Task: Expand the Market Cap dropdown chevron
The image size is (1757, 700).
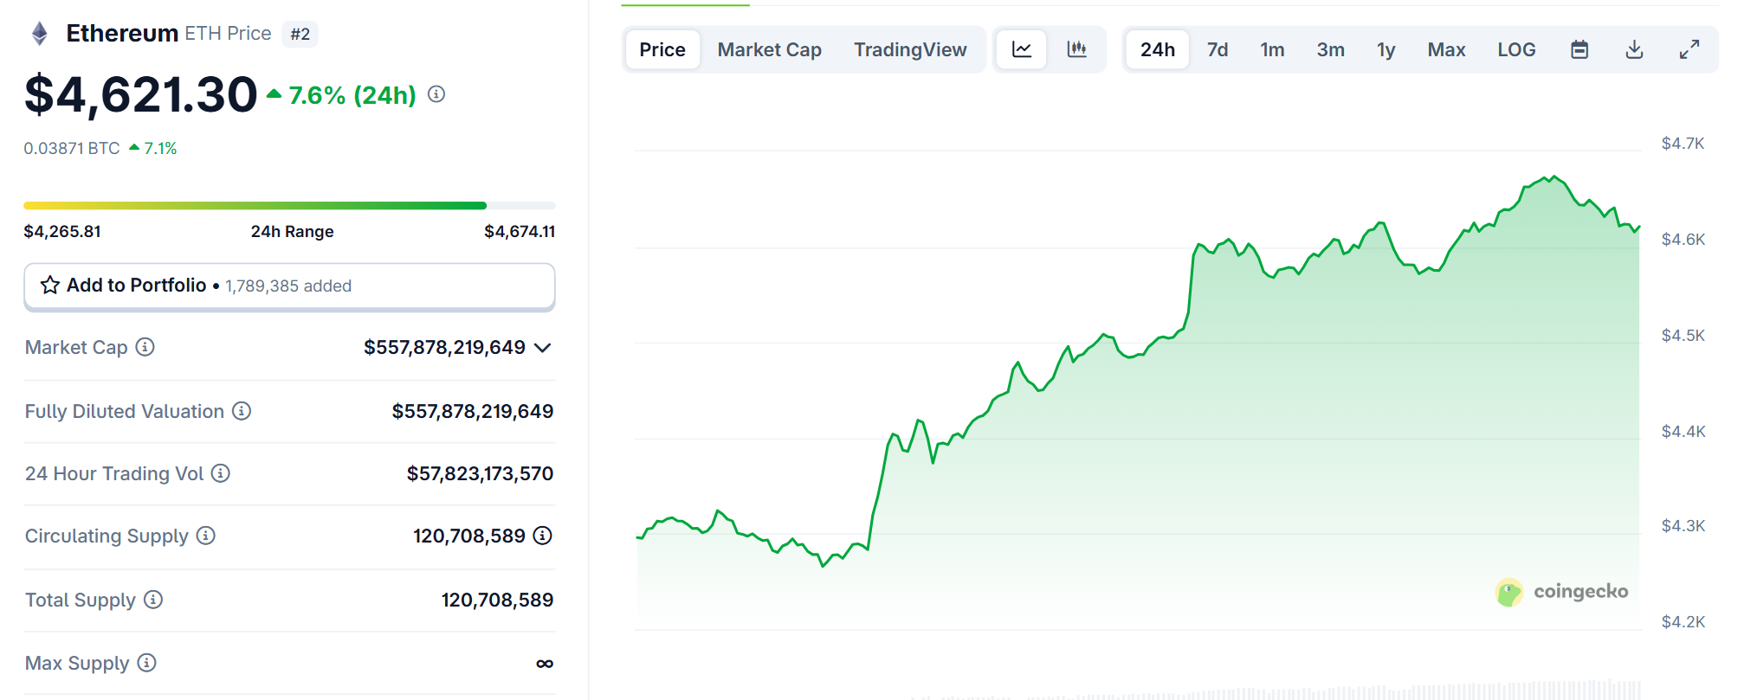Action: tap(543, 348)
